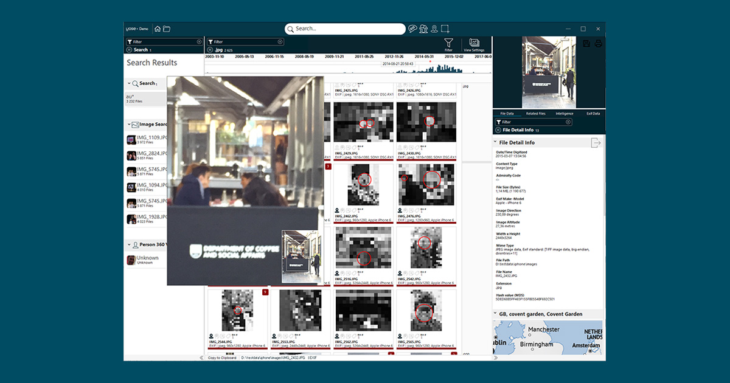Collapse the Search section in Search Results
This screenshot has height=383, width=730.
130,83
